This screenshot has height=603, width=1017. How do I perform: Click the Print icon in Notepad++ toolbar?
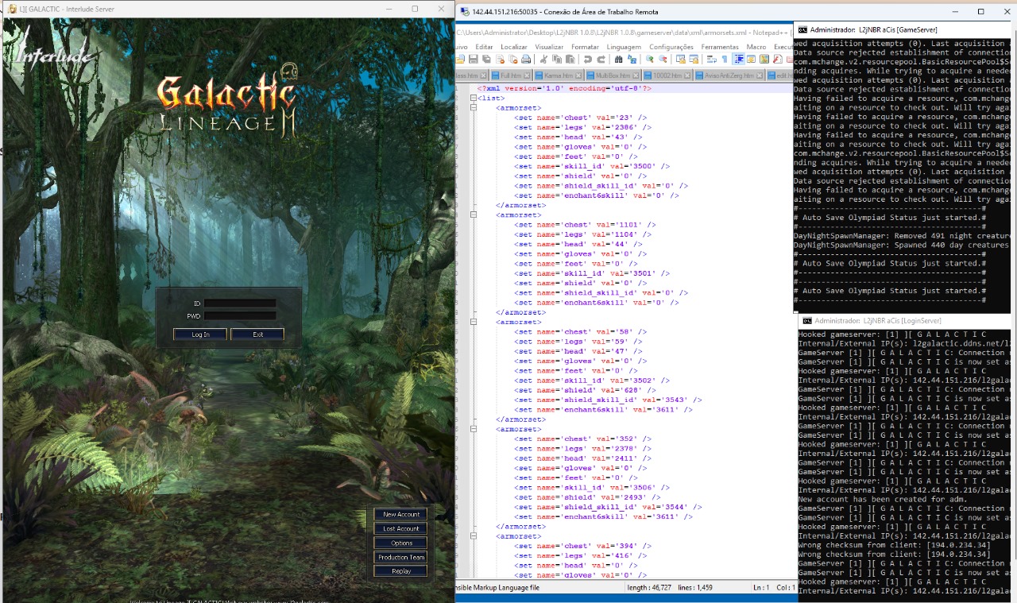pyautogui.click(x=526, y=59)
